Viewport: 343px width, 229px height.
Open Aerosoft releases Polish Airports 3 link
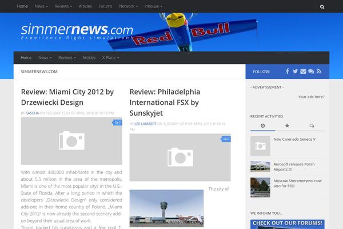point(294,167)
